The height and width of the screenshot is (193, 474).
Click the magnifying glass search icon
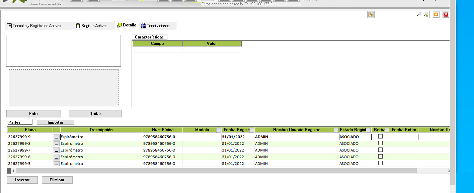(419, 14)
